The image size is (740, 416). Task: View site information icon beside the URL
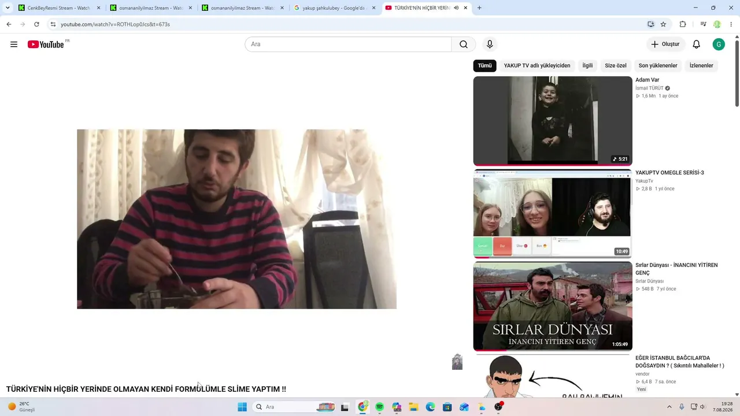(53, 24)
